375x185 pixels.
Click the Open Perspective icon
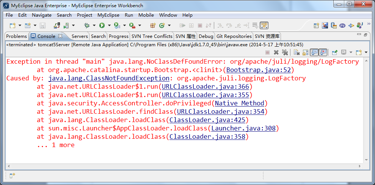(317, 25)
